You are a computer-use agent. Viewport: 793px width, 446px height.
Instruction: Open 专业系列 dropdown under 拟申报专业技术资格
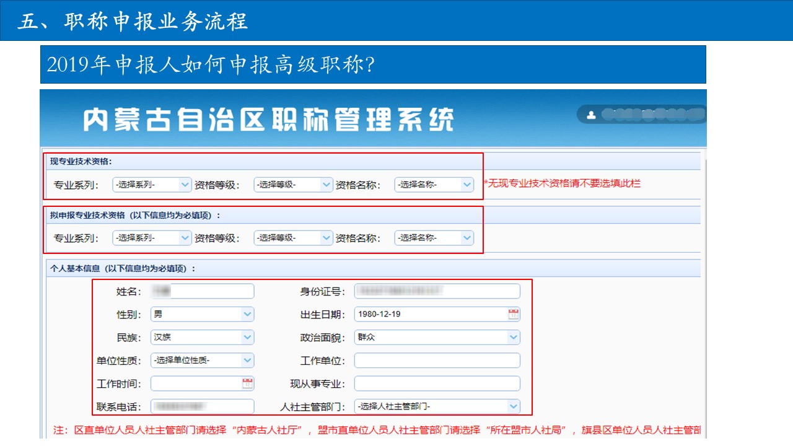click(152, 238)
